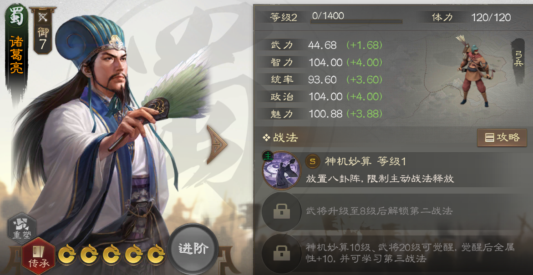The width and height of the screenshot is (533, 275).
Task: Click the 体力 stamina value 120/120
Action: [x=491, y=18]
